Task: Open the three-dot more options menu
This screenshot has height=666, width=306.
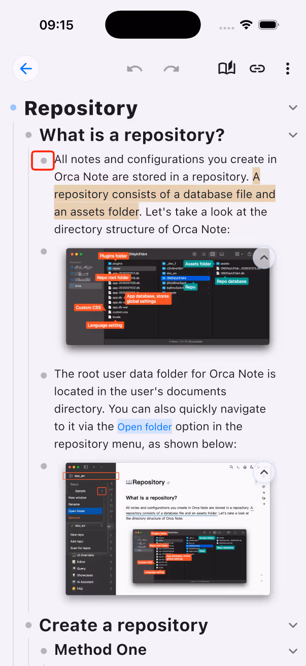Action: point(288,69)
